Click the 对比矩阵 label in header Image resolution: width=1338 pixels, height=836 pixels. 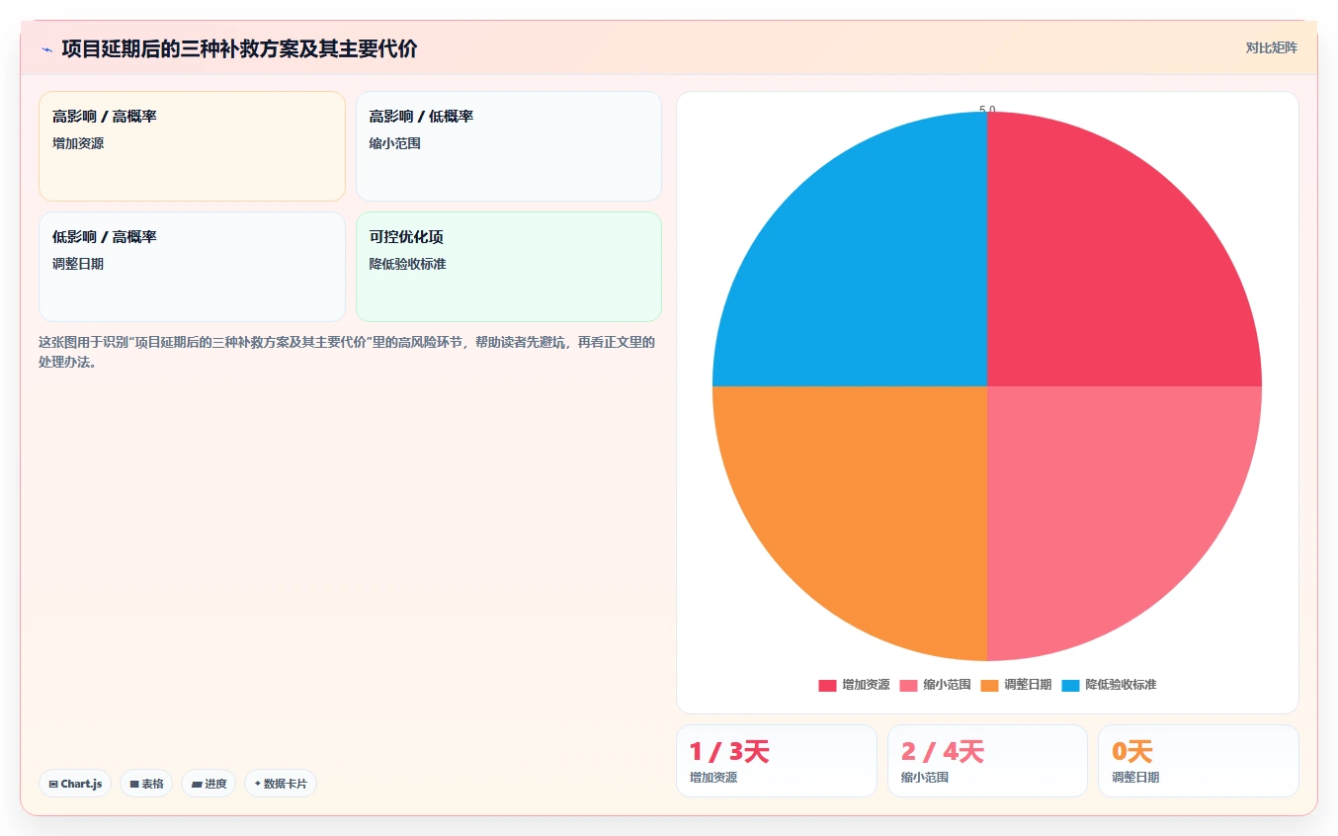[1272, 47]
